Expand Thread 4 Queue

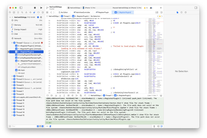[12, 82]
